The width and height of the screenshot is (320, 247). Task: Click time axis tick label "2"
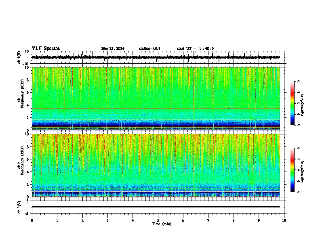82,220
